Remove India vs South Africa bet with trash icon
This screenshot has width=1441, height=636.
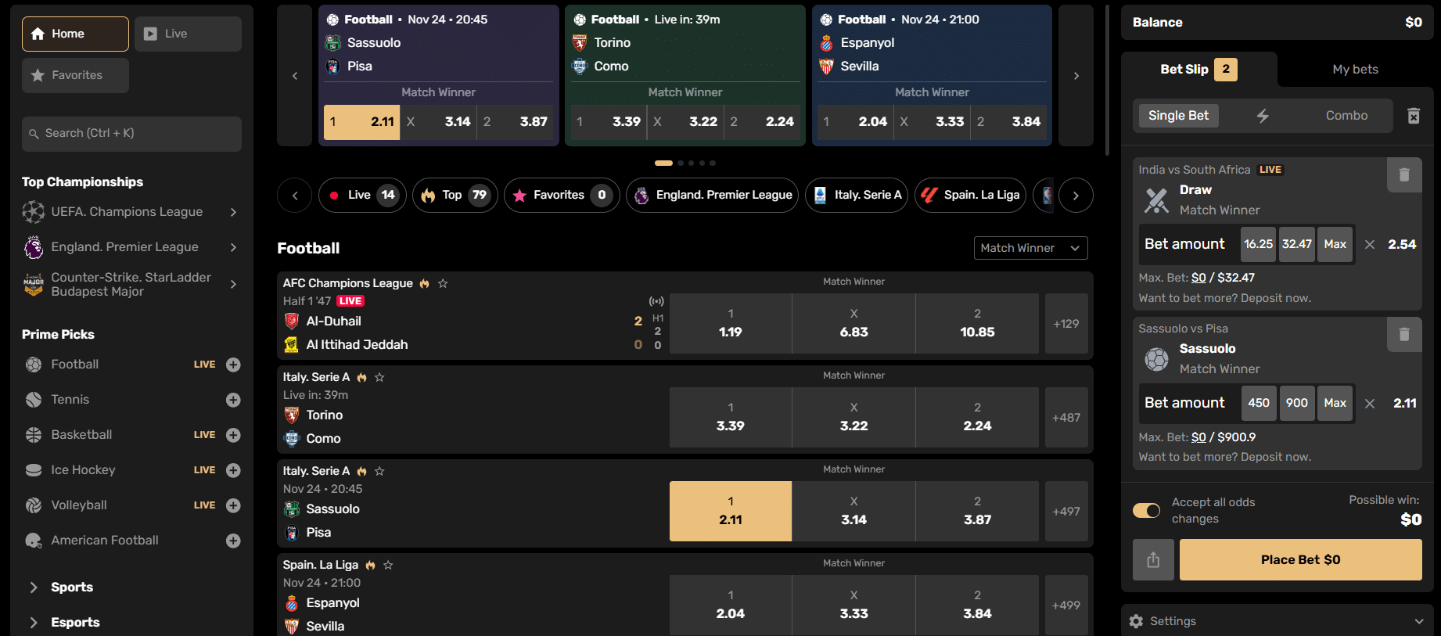pos(1404,174)
